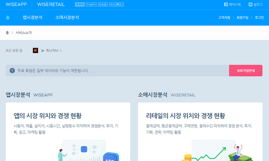Go to 홈 in main navigation
The height and width of the screenshot is (161, 269).
(x=8, y=17)
